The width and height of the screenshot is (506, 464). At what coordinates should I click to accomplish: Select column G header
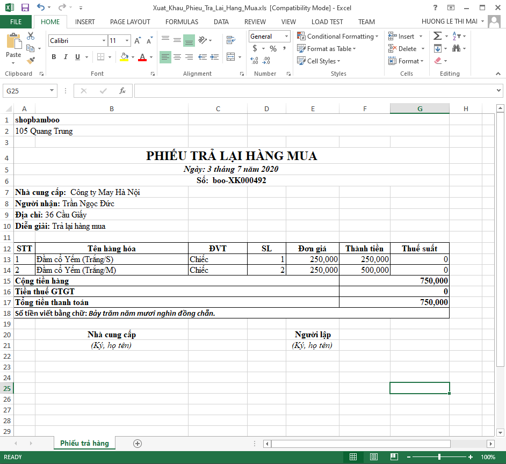[420, 108]
